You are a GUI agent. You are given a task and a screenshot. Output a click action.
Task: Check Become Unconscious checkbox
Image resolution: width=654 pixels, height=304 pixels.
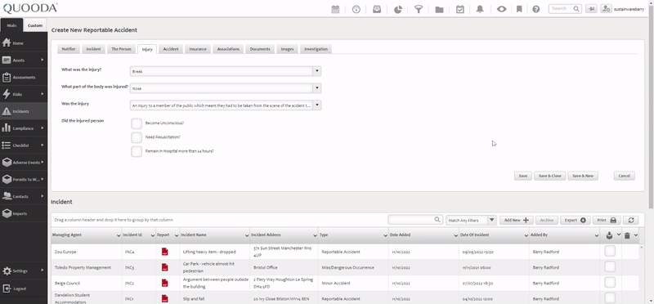coord(137,123)
